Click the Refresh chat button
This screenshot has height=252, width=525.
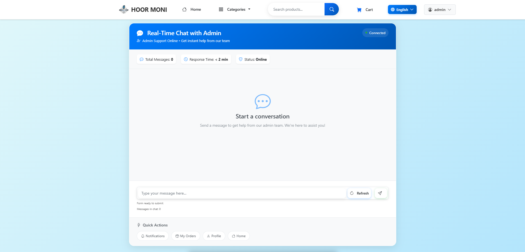coord(359,193)
